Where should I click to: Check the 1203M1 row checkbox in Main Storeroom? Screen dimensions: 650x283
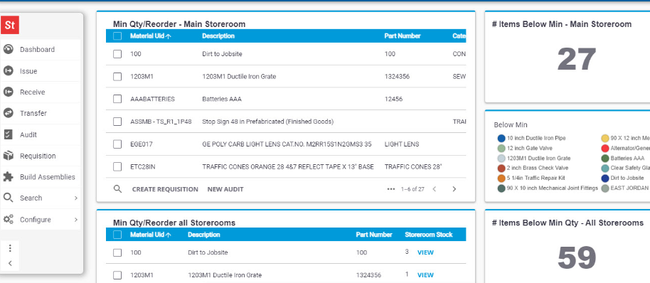tap(117, 77)
